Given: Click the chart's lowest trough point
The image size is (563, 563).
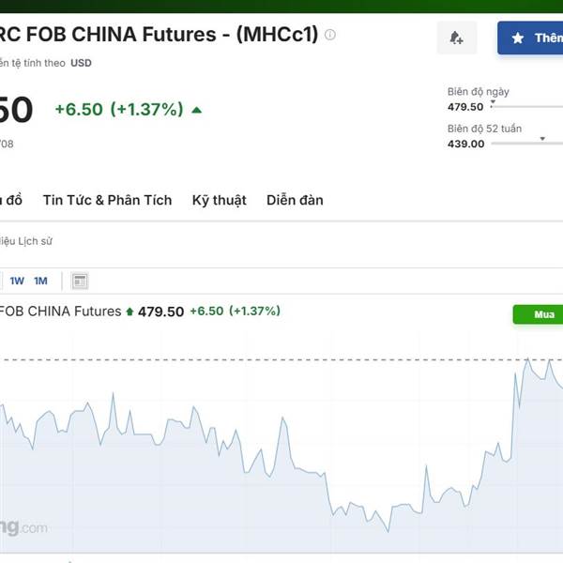Looking at the screenshot, I should [x=388, y=531].
